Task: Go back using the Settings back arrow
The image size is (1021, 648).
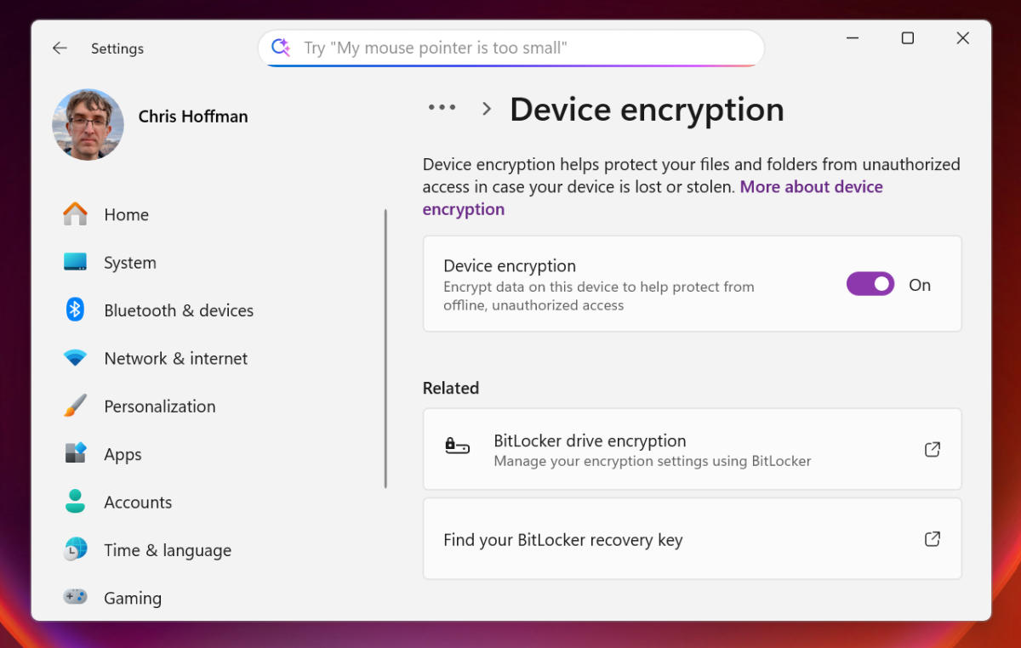Action: 60,48
